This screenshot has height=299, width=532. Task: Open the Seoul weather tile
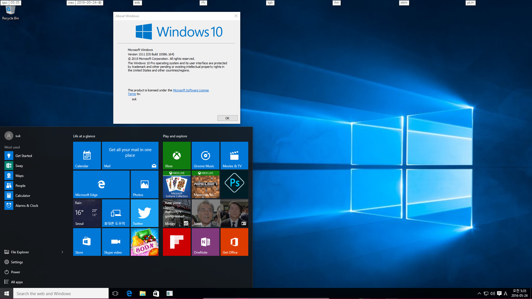pyautogui.click(x=87, y=213)
